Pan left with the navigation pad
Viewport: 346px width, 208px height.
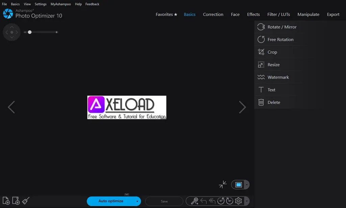(7, 32)
